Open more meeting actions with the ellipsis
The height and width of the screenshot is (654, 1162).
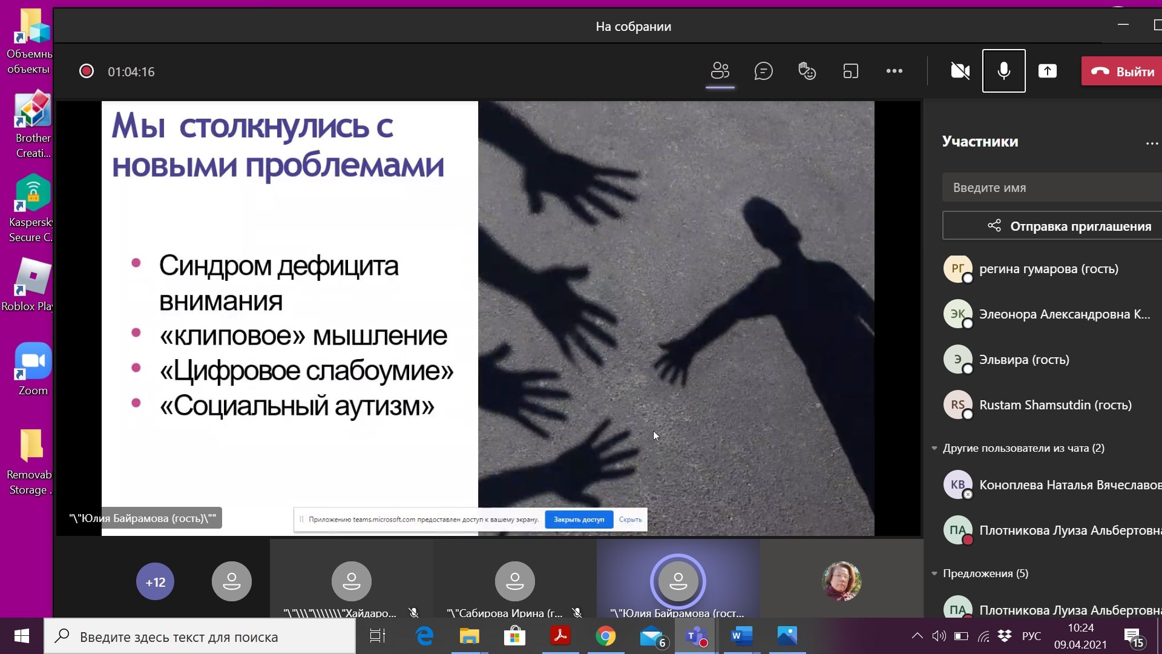tap(894, 71)
